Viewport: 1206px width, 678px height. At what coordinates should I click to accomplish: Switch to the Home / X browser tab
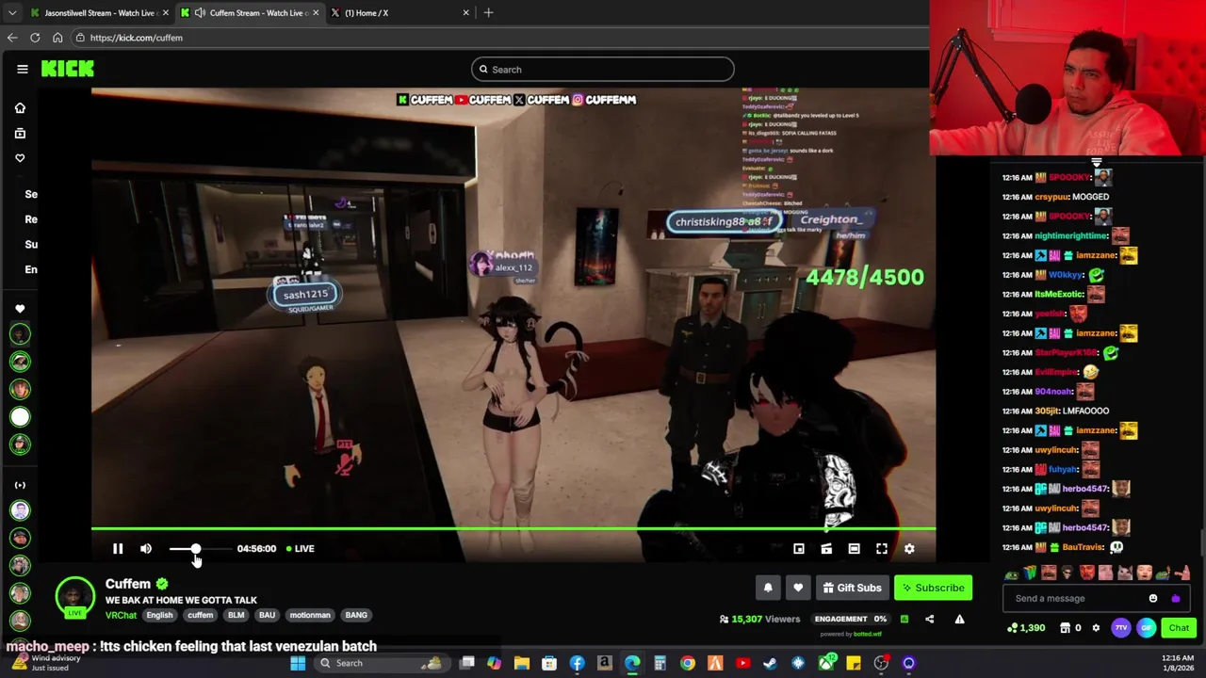click(401, 12)
